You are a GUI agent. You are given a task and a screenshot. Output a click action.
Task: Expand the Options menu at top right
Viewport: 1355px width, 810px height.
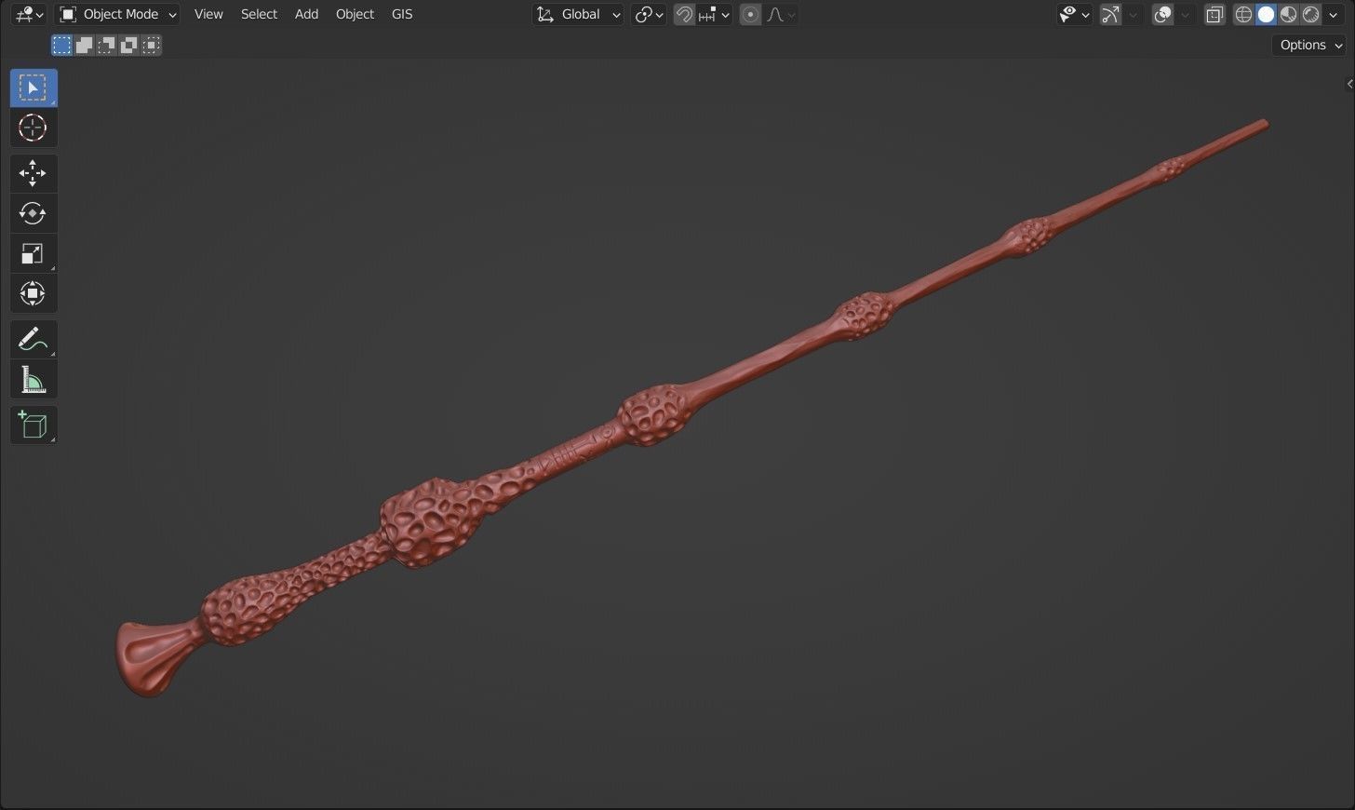point(1308,44)
